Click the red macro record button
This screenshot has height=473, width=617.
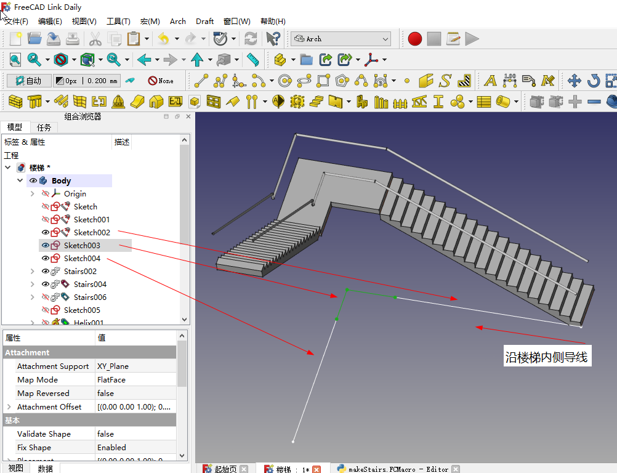click(x=415, y=39)
